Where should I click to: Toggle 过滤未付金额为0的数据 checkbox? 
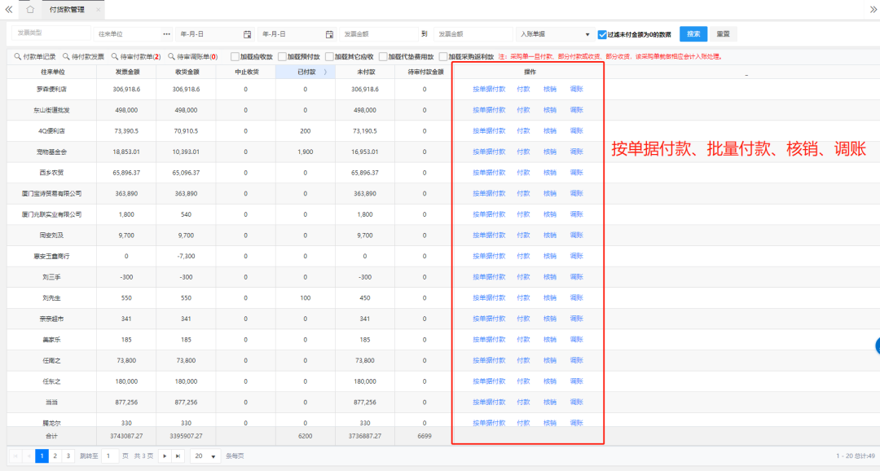click(602, 34)
